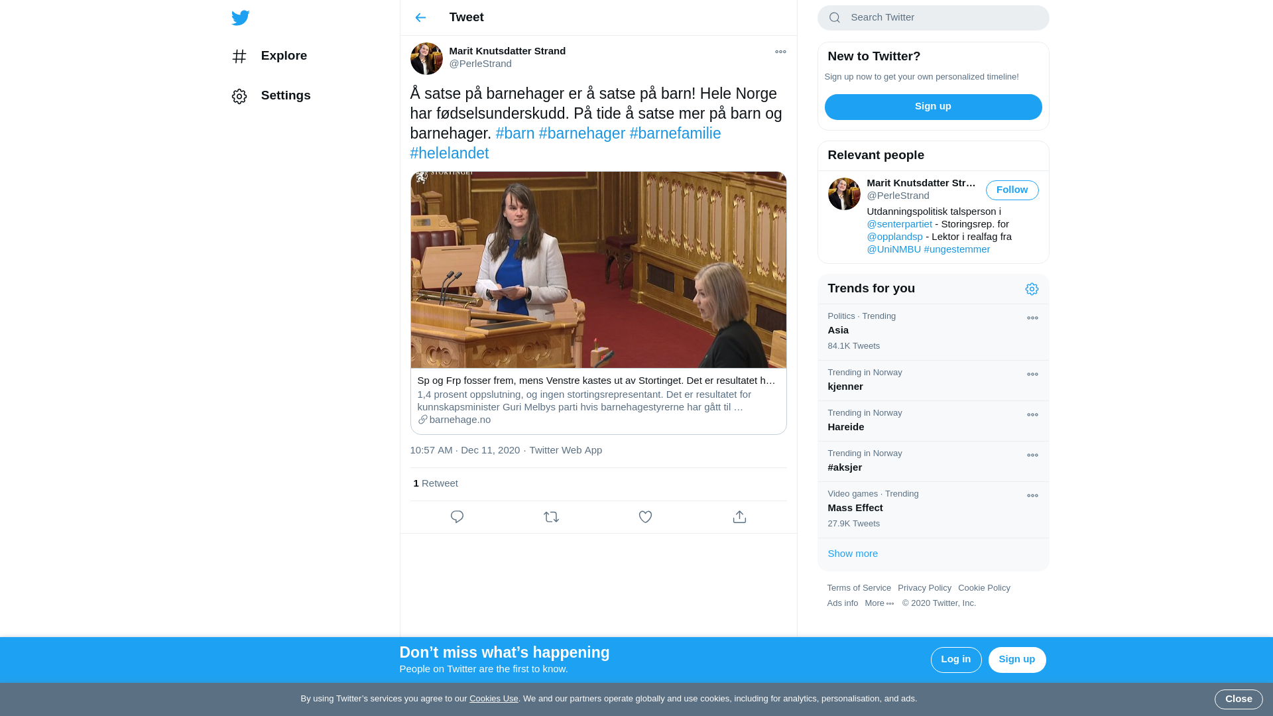
Task: Click Show more trends link
Action: (853, 554)
